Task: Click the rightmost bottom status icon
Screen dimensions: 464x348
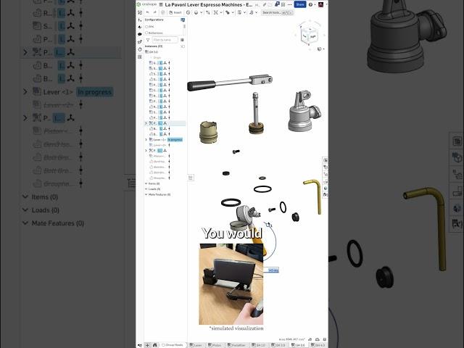Action: [325, 339]
